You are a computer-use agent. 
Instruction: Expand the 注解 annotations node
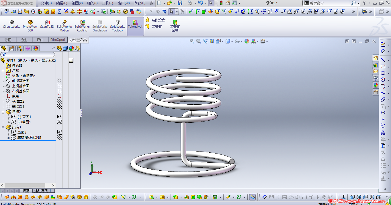pos(3,71)
